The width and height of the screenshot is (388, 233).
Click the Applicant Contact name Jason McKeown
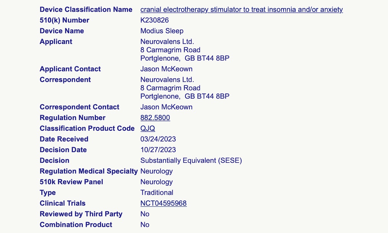click(166, 69)
